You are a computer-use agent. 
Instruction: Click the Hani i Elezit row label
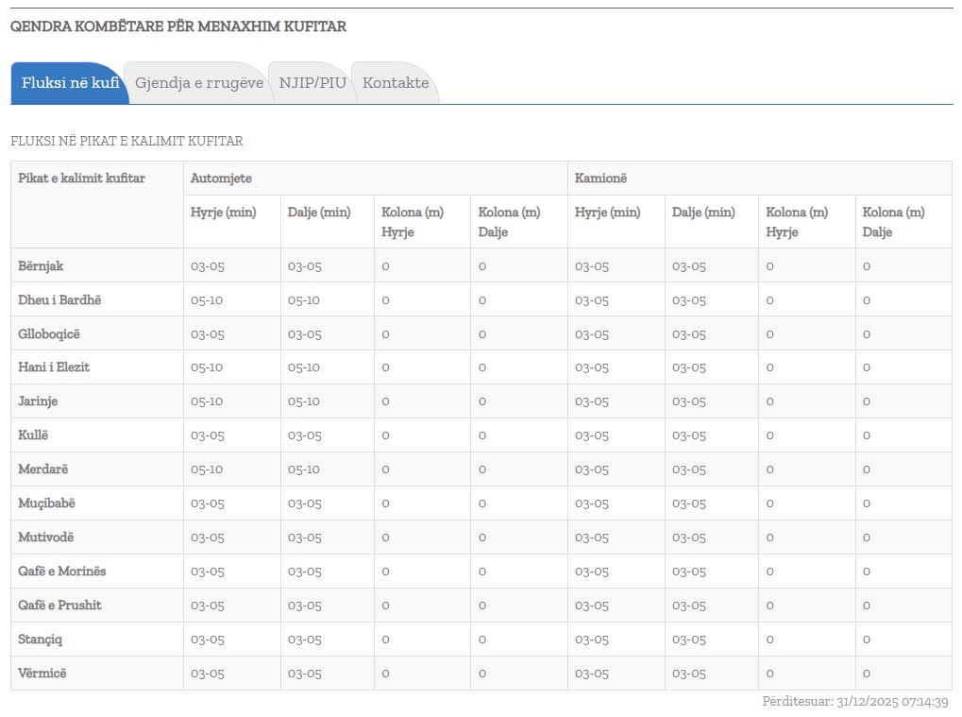[54, 367]
